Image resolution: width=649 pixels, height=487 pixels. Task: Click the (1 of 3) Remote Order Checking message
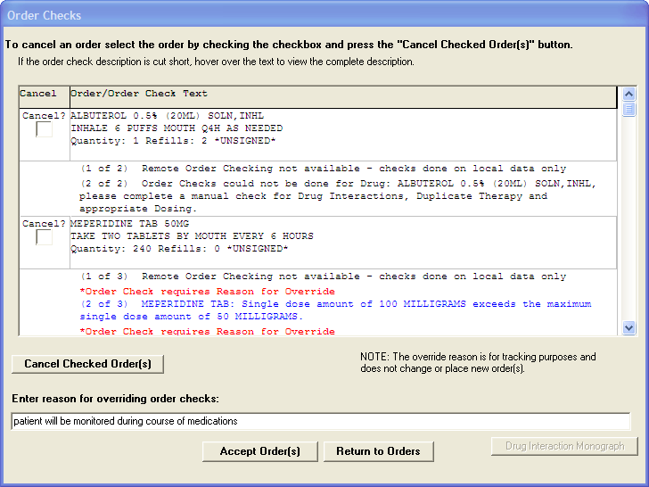[x=324, y=277]
